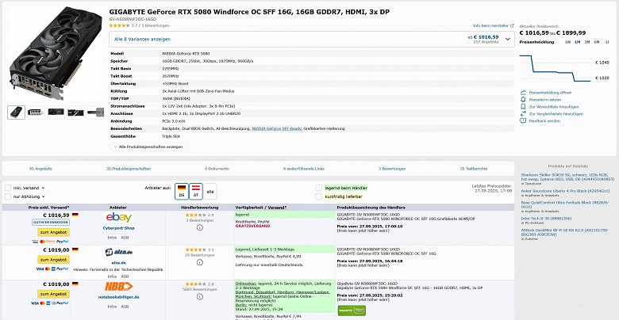
Task: Tick the kurzfristig lieferbar checkbox
Action: (x=319, y=196)
